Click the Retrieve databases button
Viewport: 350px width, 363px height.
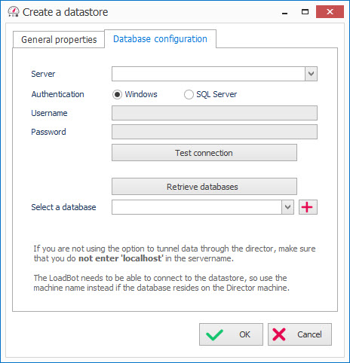(204, 187)
